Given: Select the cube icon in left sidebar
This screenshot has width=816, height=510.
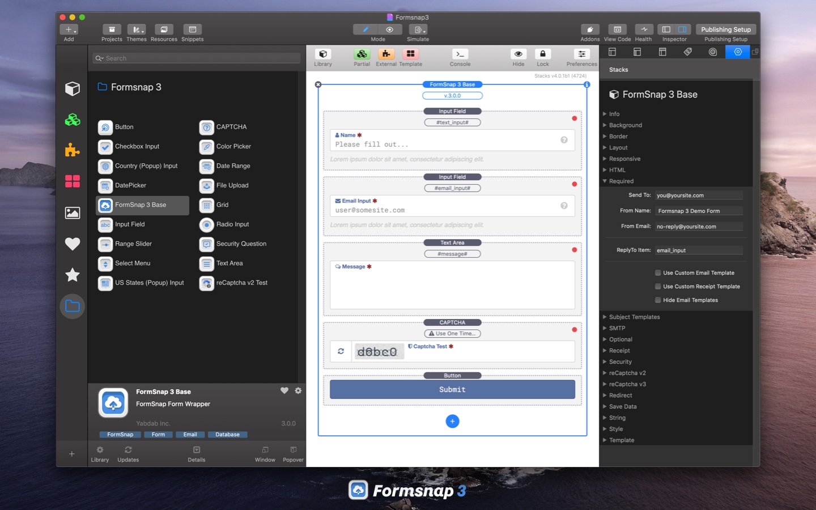Looking at the screenshot, I should tap(73, 88).
